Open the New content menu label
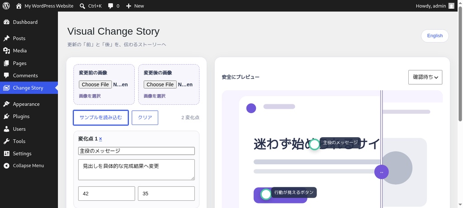This screenshot has width=463, height=208. (139, 6)
